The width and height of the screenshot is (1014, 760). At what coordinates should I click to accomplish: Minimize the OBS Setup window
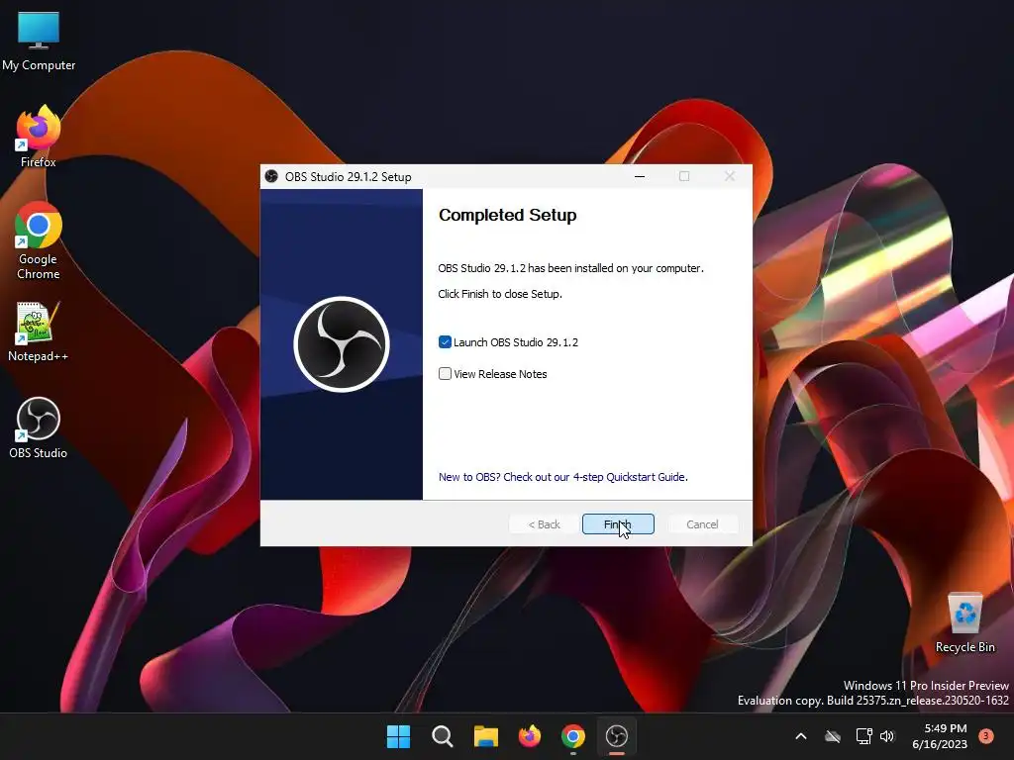click(640, 176)
